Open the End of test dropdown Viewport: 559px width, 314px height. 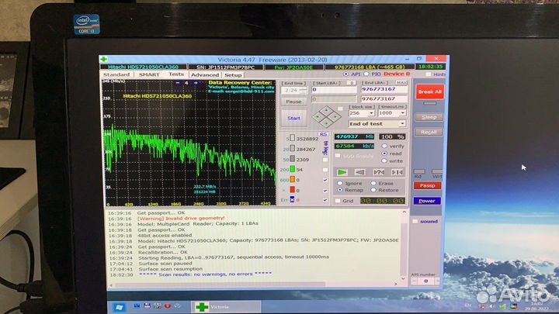click(402, 123)
